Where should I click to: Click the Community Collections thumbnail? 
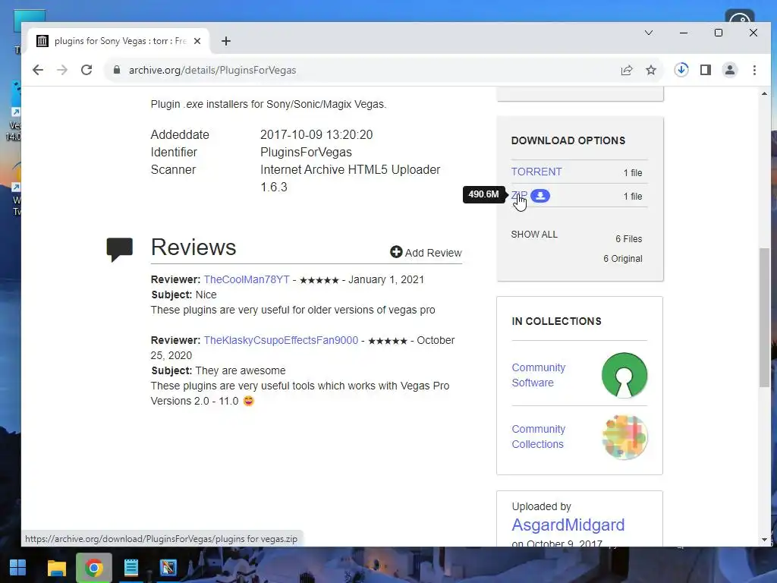pos(624,436)
